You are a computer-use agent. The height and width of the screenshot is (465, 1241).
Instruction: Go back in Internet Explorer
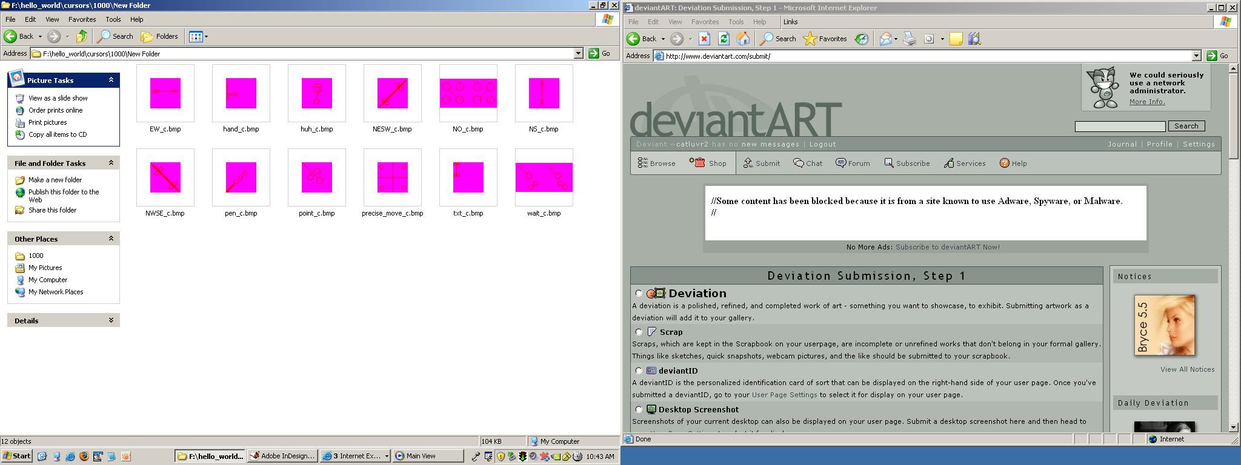642,39
